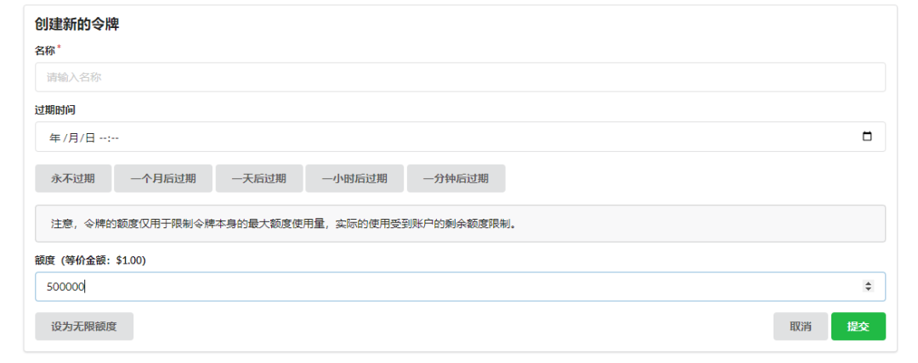Choose 永不过期 never expire option
This screenshot has width=918, height=363.
tap(73, 179)
